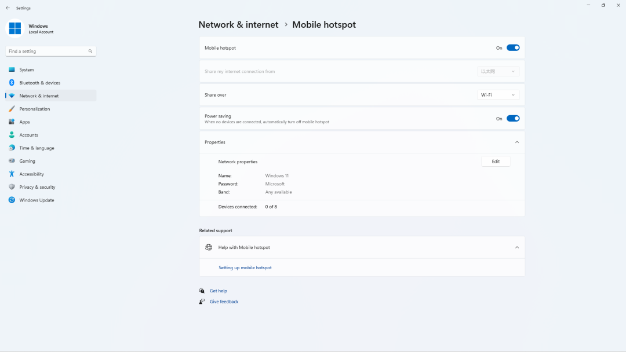Click the System icon in sidebar
The width and height of the screenshot is (626, 352).
[12, 69]
